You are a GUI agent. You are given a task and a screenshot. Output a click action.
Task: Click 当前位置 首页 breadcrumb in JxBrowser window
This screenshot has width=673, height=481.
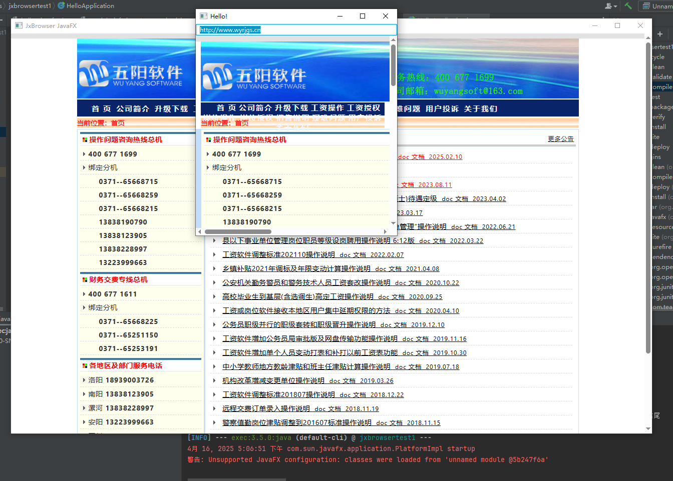(x=101, y=123)
